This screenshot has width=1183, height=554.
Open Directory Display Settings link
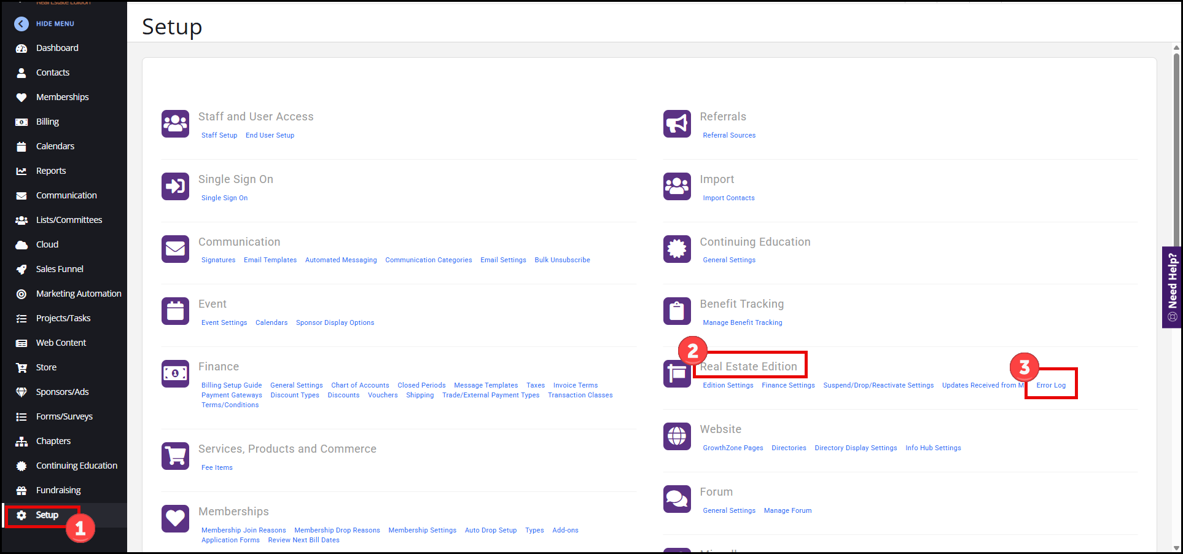pos(856,448)
